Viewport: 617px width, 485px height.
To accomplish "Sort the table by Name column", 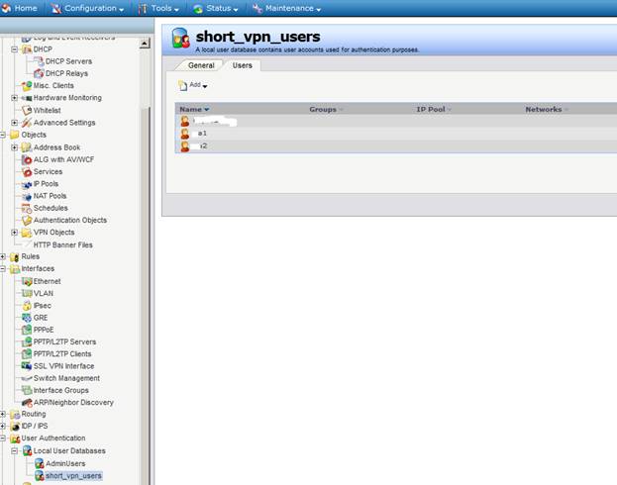I will click(x=194, y=109).
